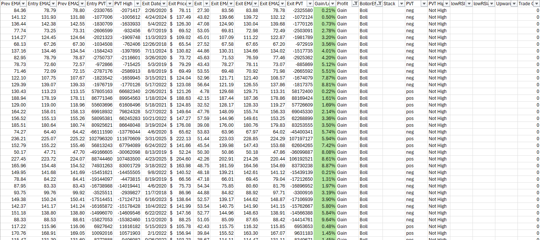The image size is (540, 240).
Task: Click Exit PVT cell 58172400
Action: coord(299,91)
